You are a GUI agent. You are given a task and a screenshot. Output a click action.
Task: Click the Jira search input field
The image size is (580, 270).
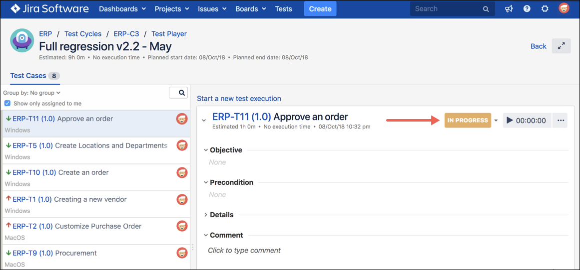click(447, 9)
